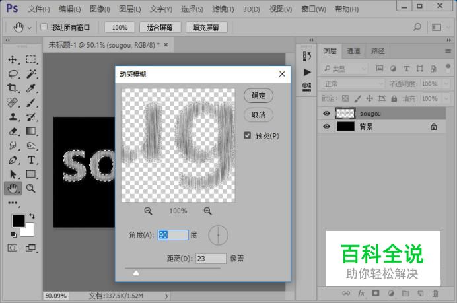Open the search icon in options bar
The image size is (457, 303).
417,27
